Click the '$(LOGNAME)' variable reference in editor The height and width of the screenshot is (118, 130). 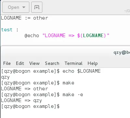tap(92, 36)
